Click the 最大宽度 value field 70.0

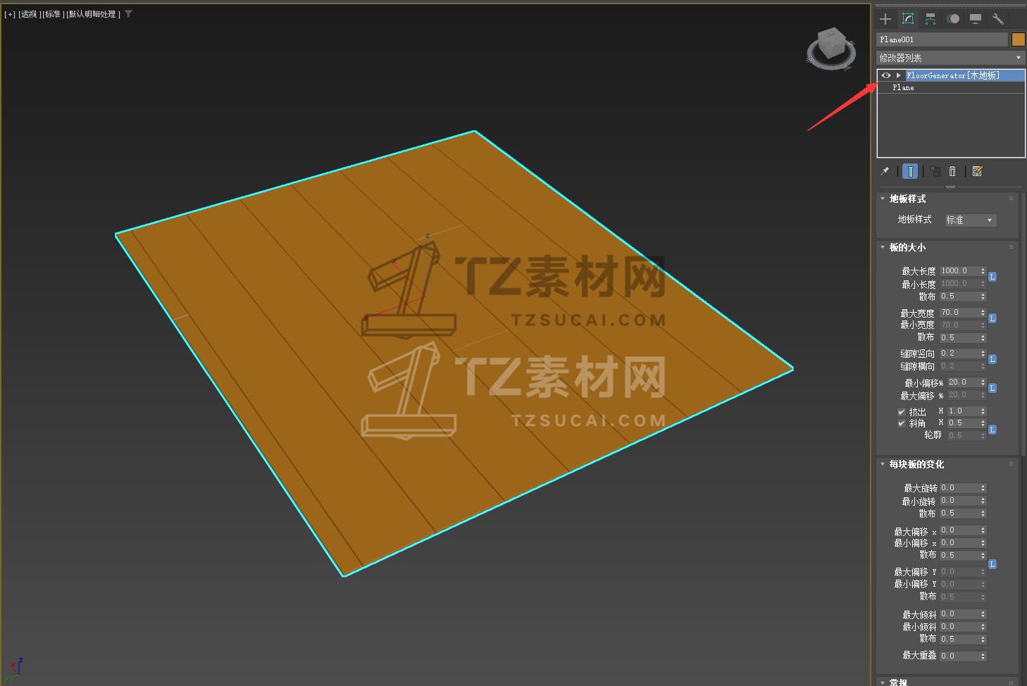pos(959,313)
